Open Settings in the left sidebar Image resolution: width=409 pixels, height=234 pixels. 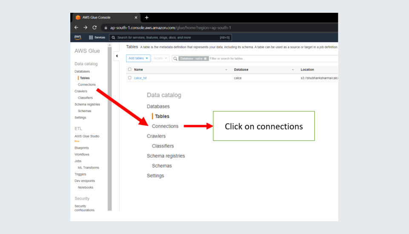coord(80,118)
